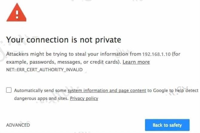
Task: Click the 'Your connection is not private' heading
Action: [64, 40]
